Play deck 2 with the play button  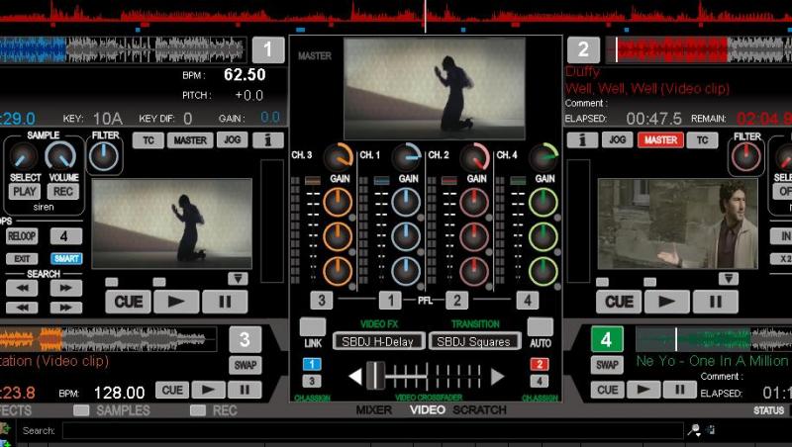point(666,302)
